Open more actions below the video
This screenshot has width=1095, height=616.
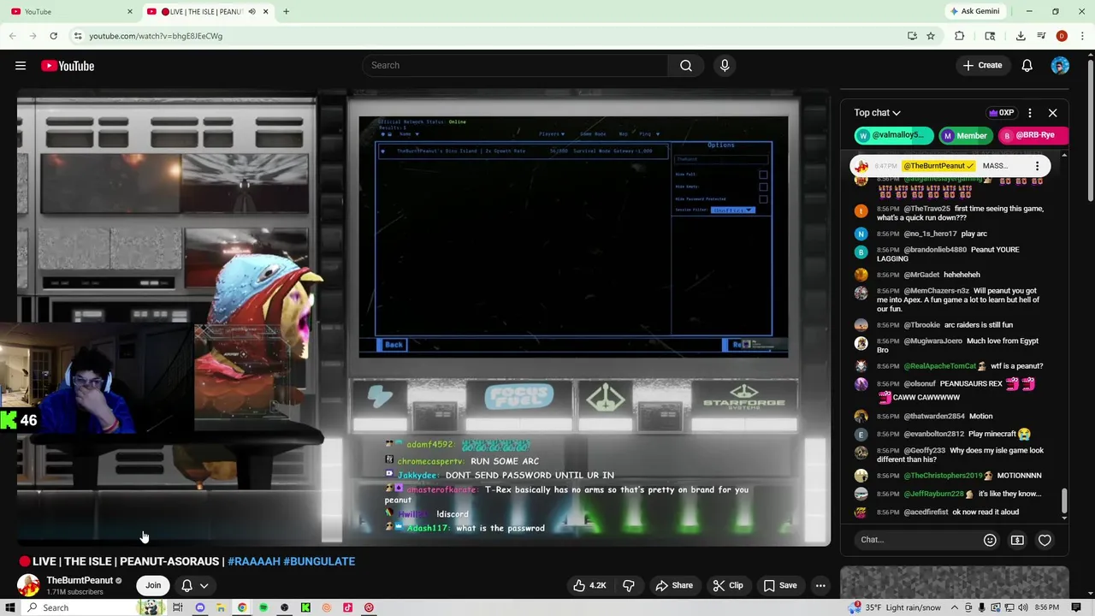point(820,585)
